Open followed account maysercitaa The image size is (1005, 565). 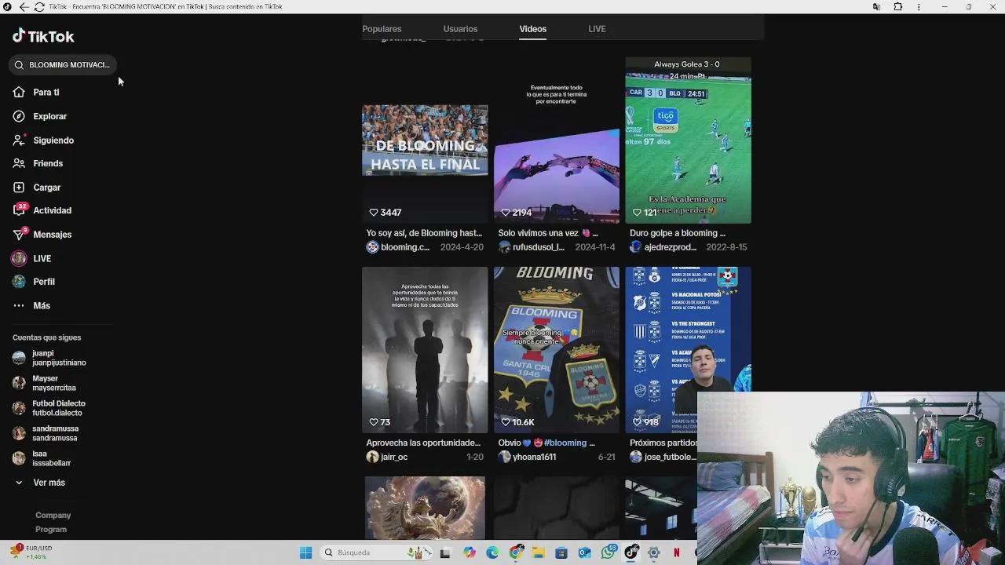click(45, 383)
